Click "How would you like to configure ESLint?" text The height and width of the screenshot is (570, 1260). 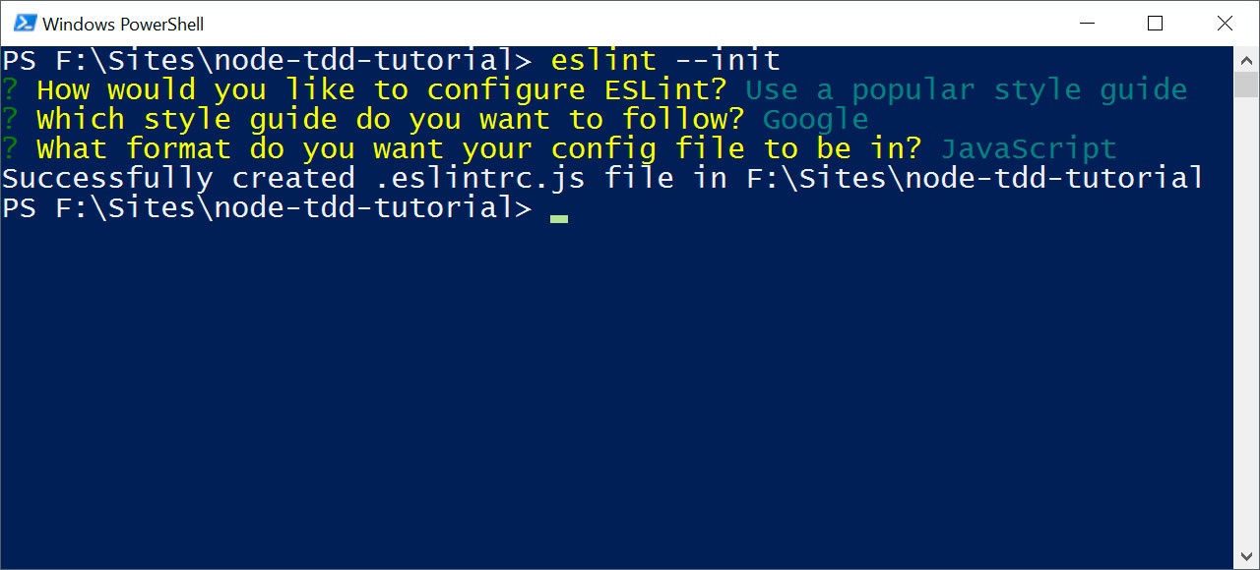point(382,90)
